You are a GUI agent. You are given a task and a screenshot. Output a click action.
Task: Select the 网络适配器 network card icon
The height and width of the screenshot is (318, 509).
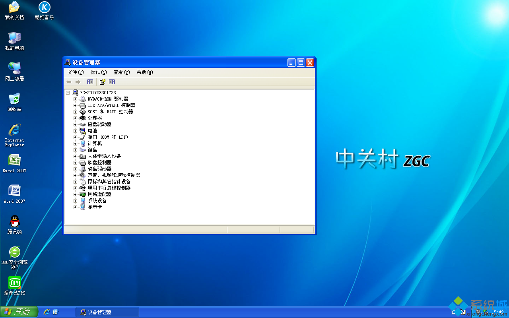coord(83,194)
